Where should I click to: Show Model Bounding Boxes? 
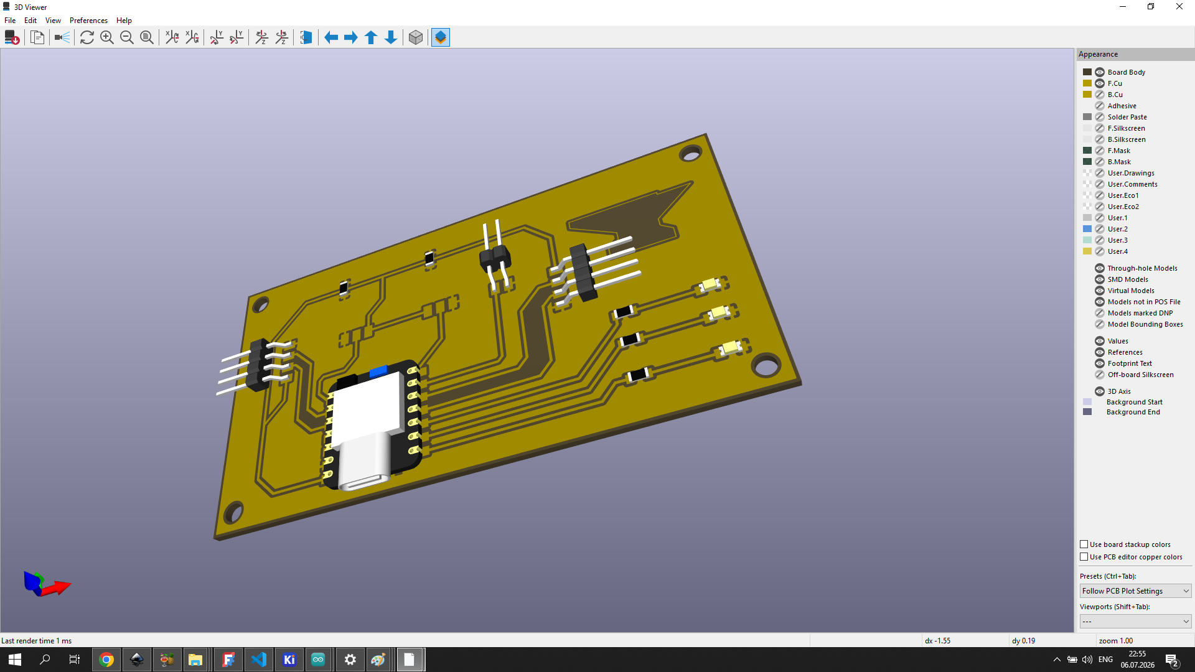[x=1100, y=324]
